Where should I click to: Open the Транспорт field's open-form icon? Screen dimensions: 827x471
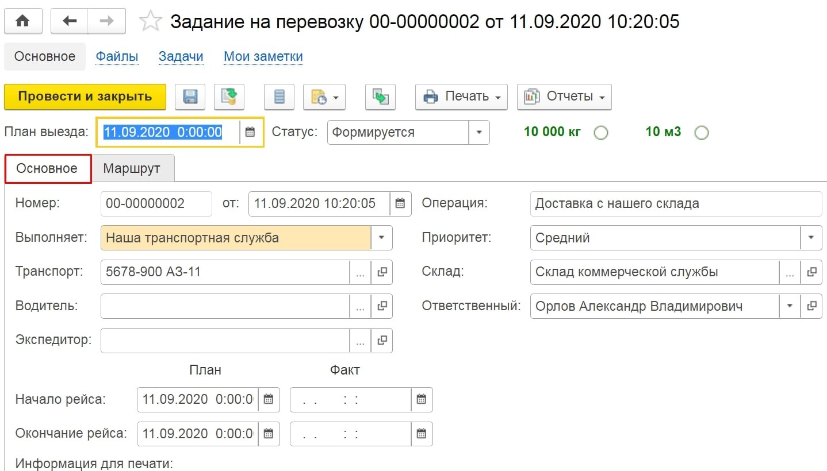coord(382,272)
